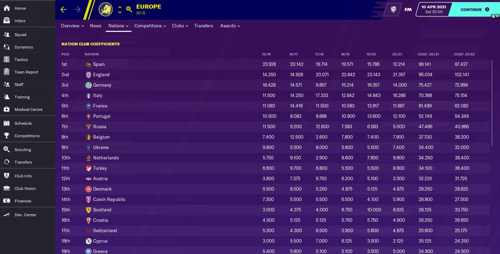Click the Medical Centre icon
This screenshot has width=500, height=254.
pos(7,109)
